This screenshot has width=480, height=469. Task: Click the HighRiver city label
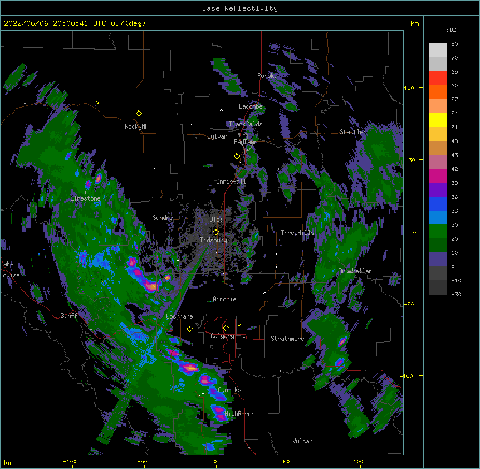pos(239,414)
